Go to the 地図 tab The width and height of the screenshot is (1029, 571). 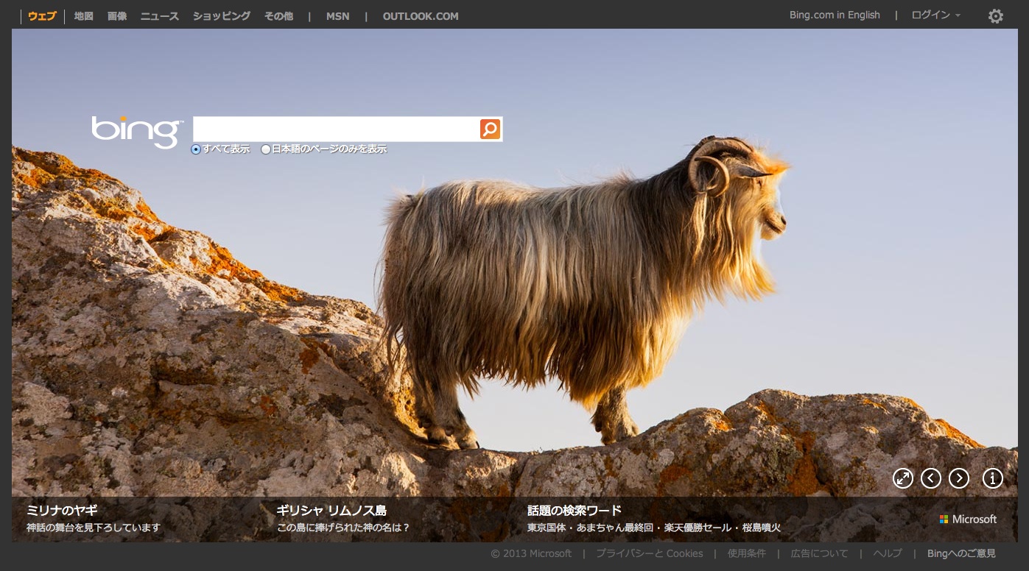coord(84,16)
